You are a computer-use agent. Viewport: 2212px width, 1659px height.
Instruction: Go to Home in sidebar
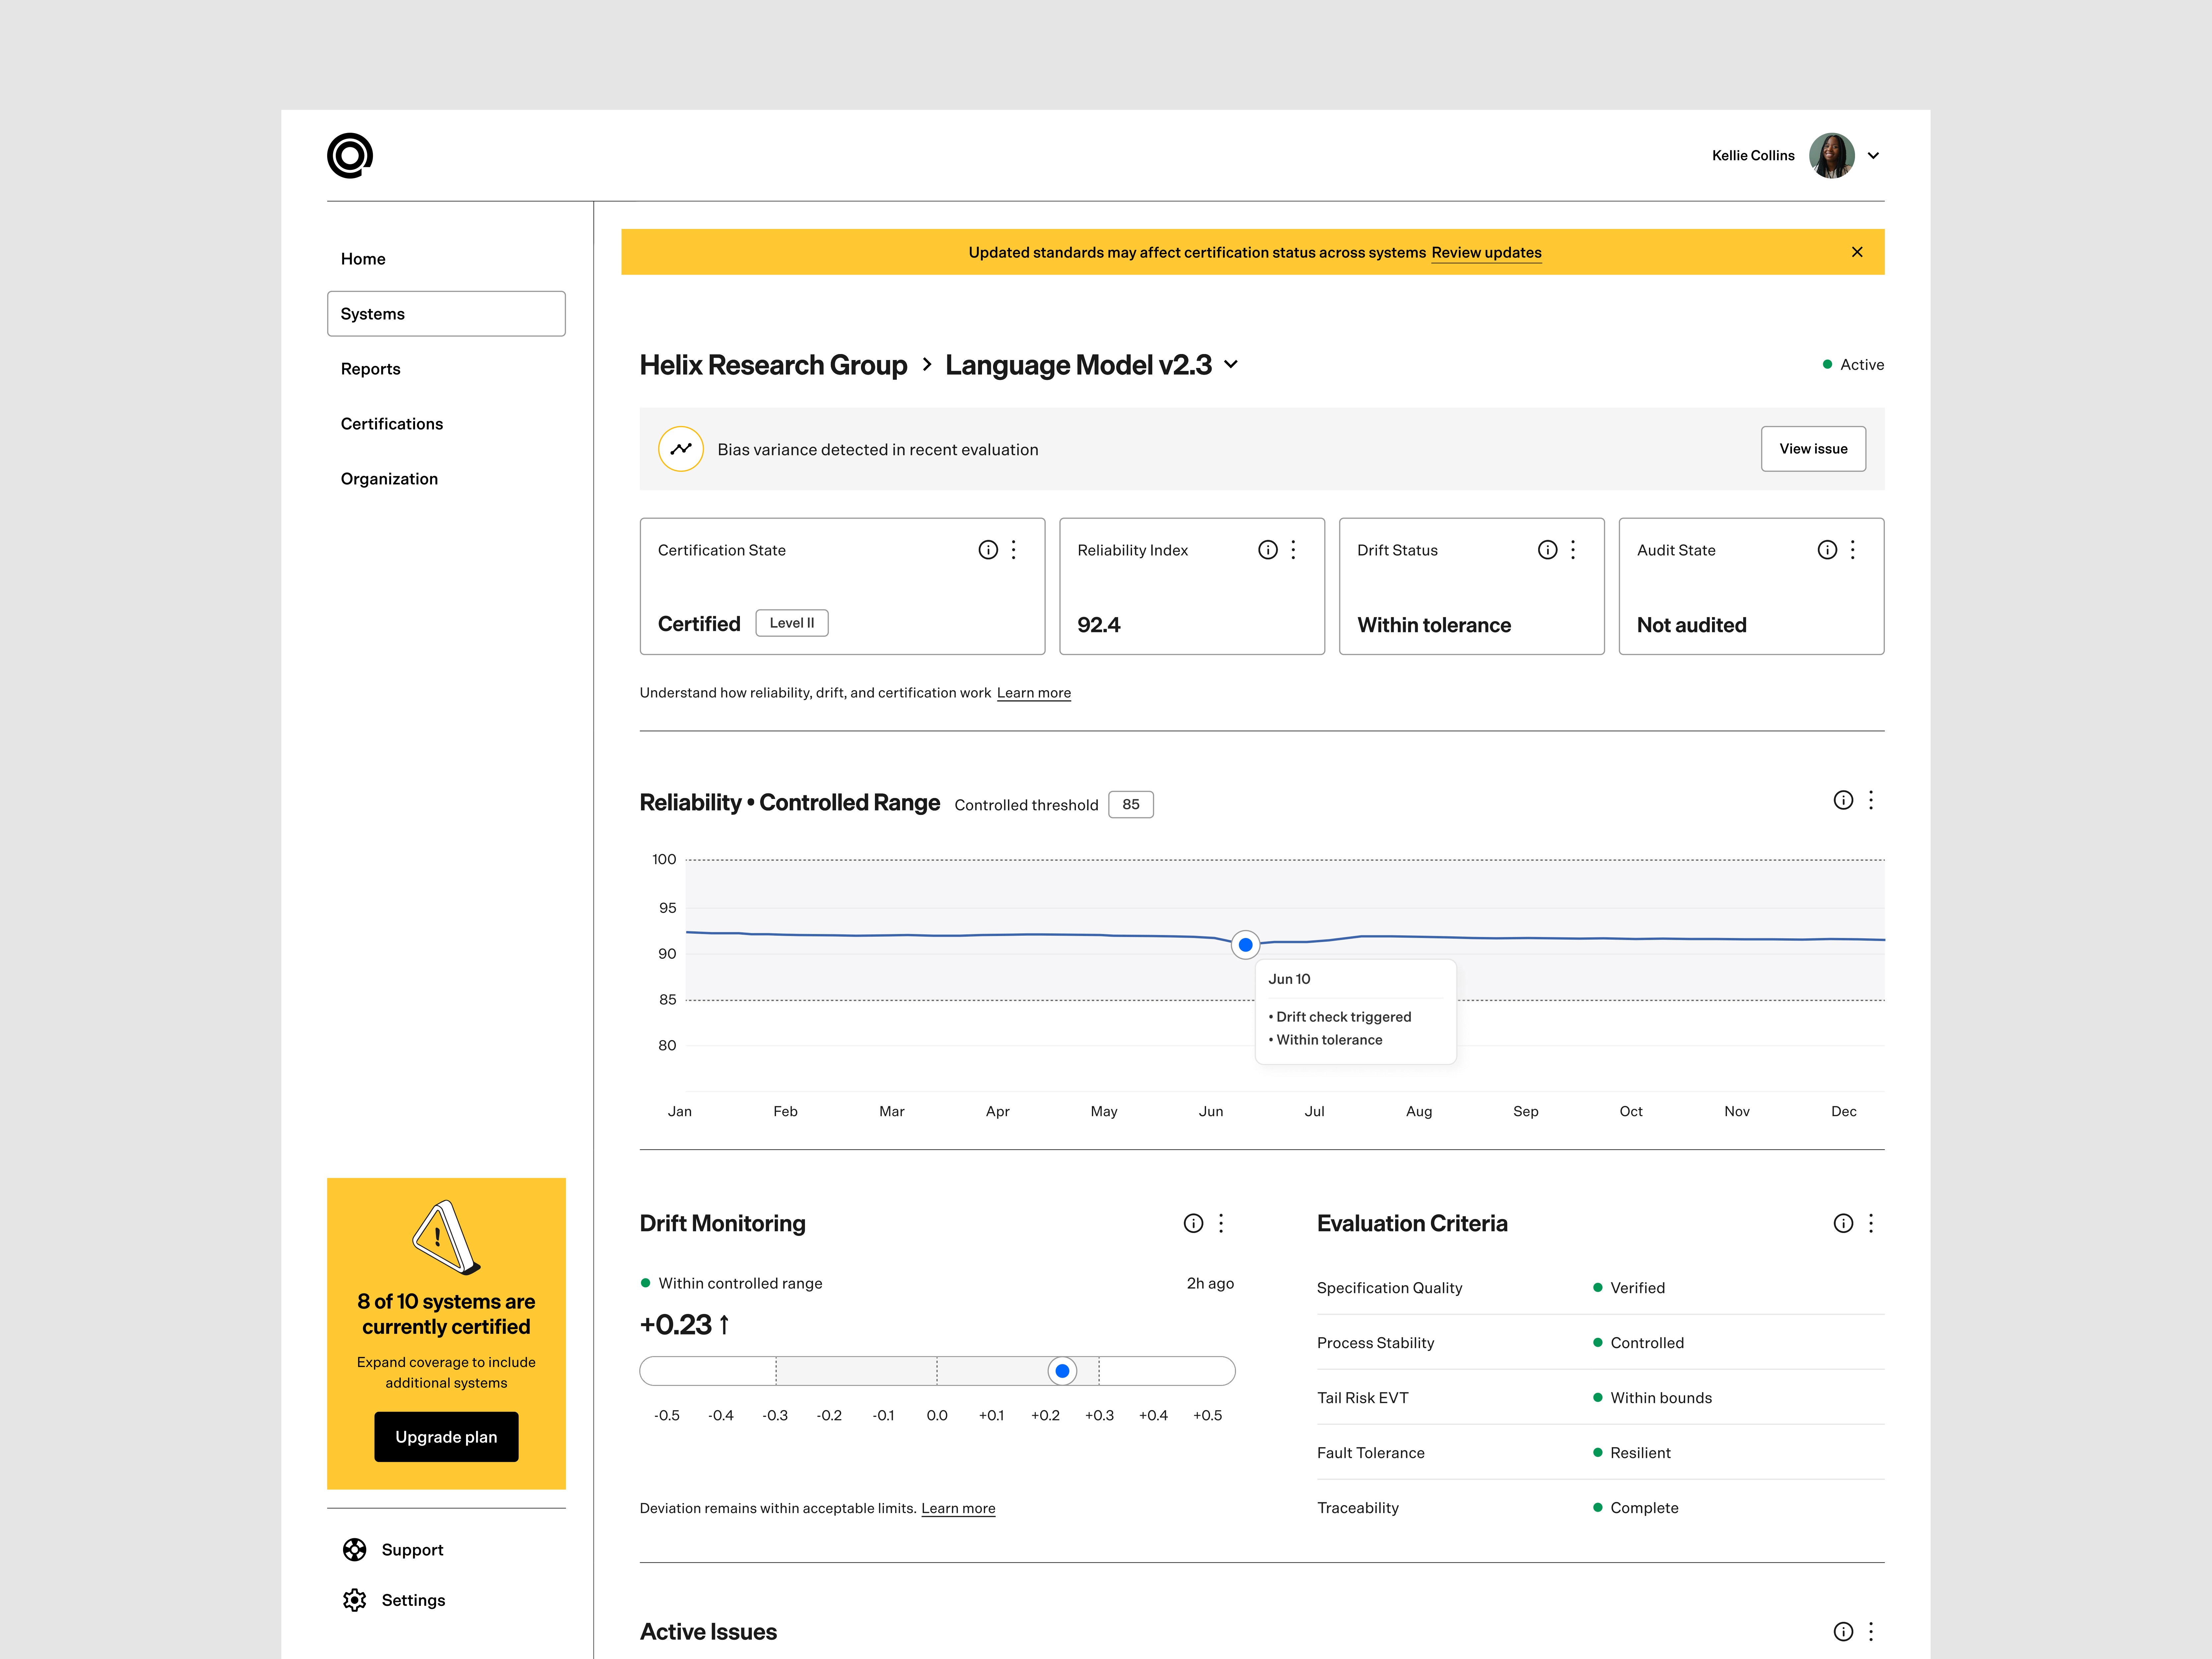(446, 259)
